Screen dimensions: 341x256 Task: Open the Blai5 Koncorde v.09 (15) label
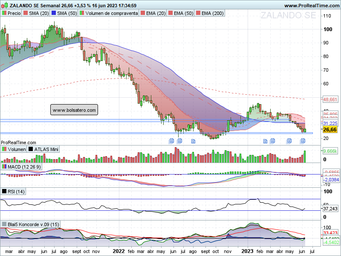[30, 224]
